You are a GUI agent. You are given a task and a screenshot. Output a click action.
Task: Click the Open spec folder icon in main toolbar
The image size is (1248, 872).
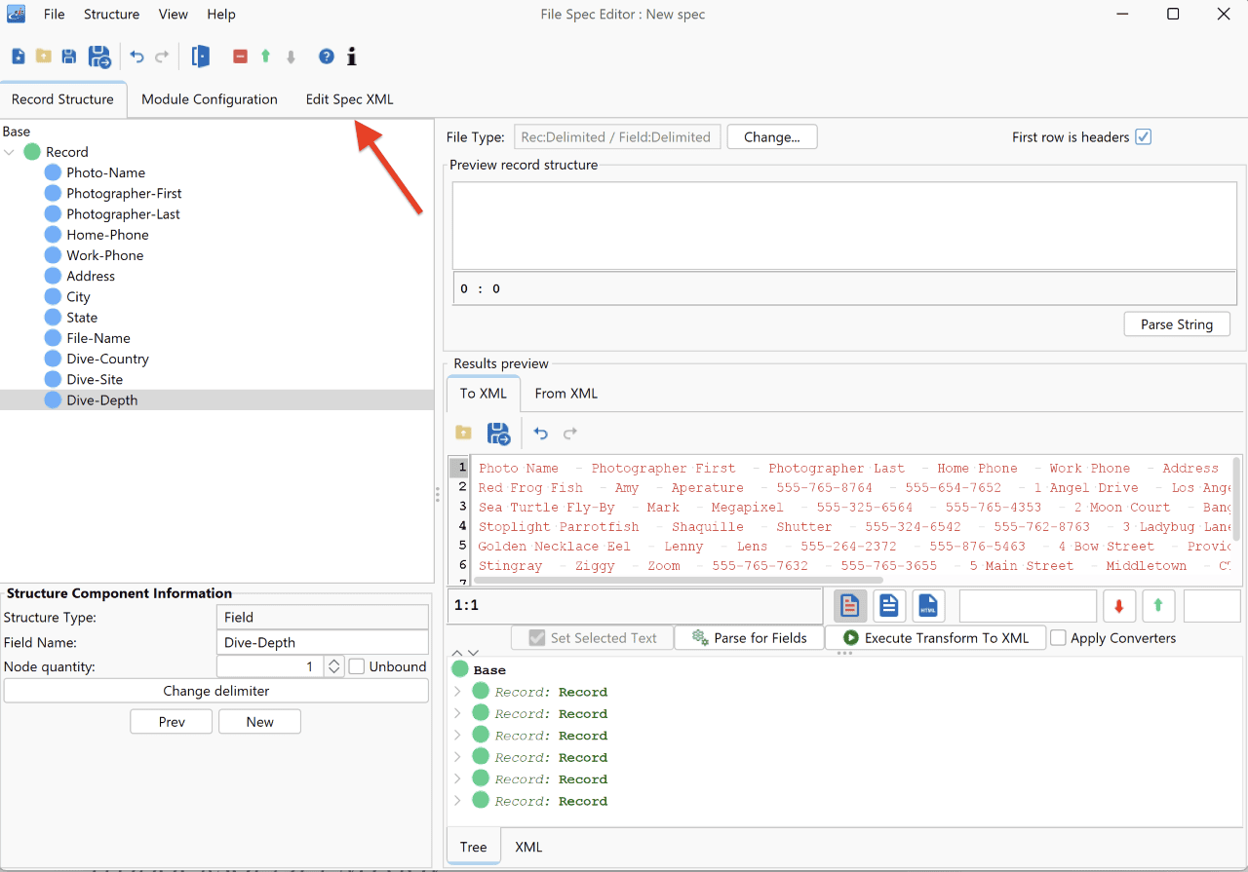tap(44, 57)
